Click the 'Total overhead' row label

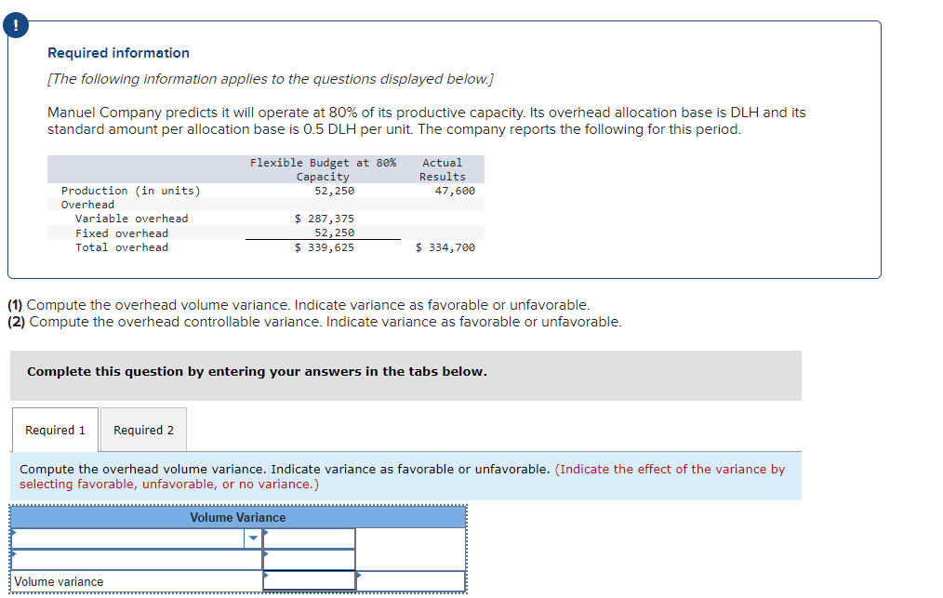[122, 247]
